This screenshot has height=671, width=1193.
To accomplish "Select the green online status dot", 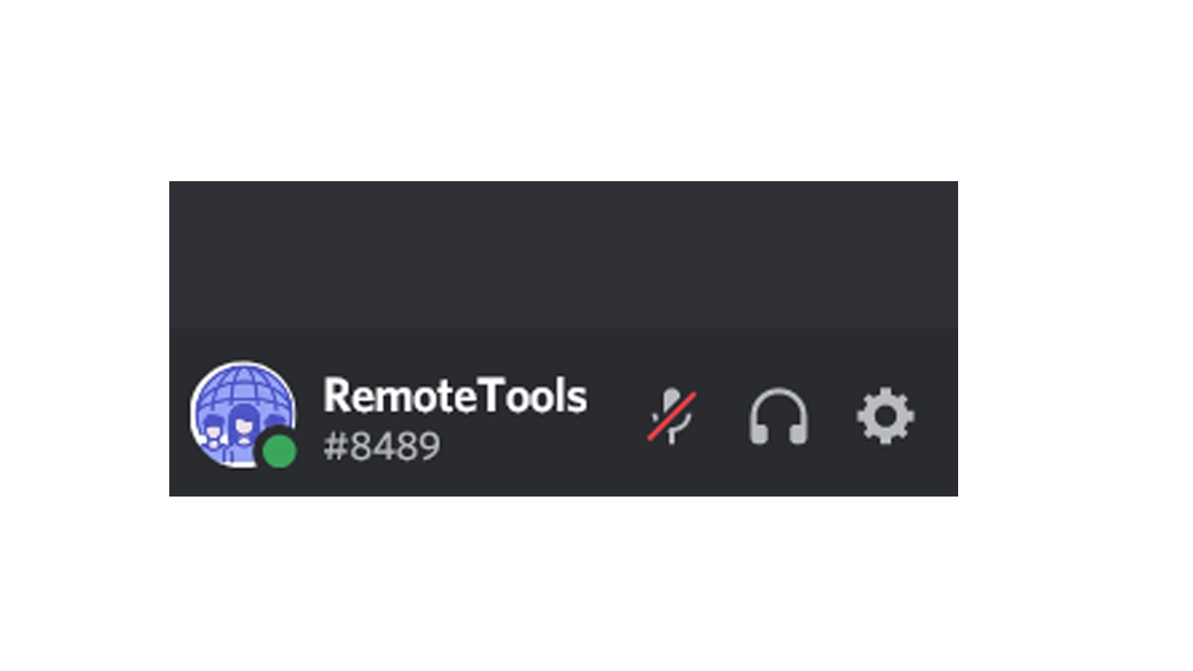I will click(280, 451).
